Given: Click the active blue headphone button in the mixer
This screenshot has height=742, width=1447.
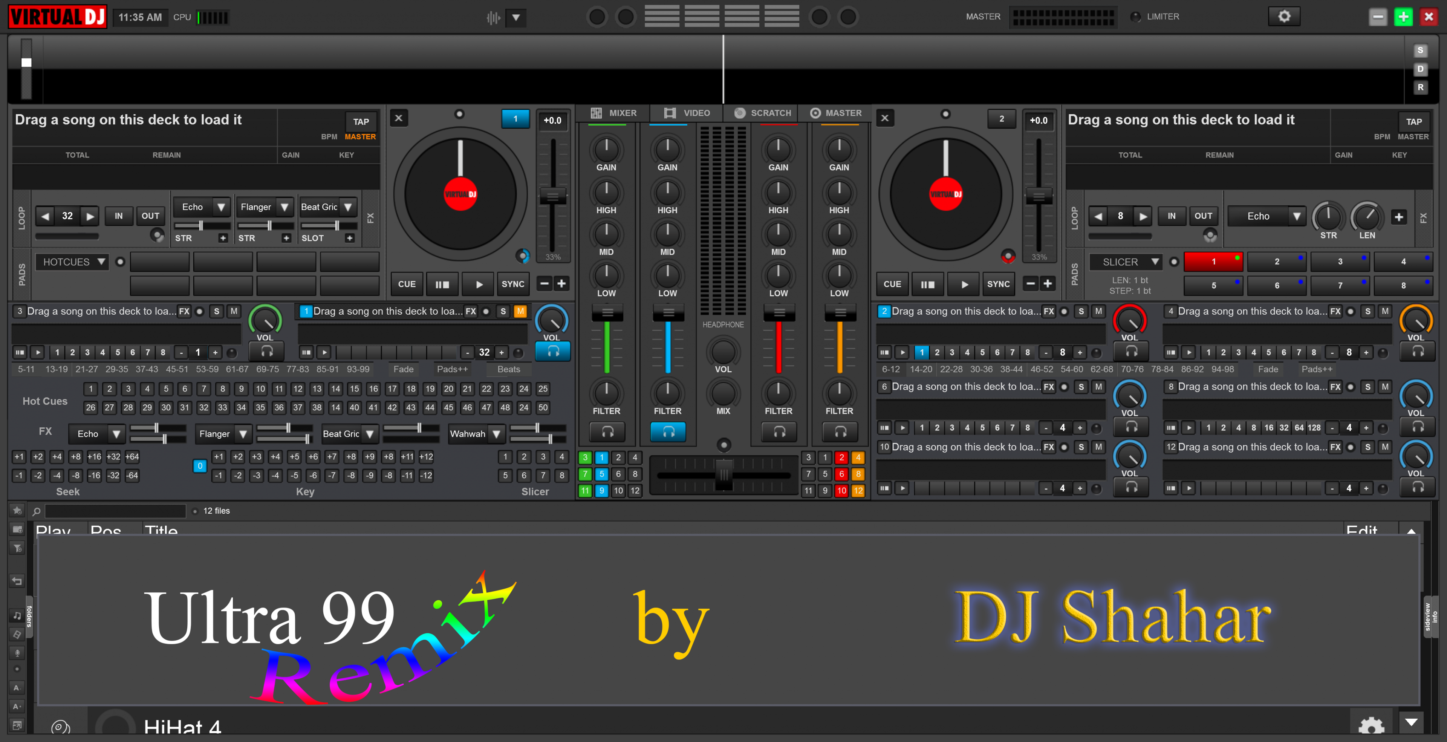Looking at the screenshot, I should (668, 431).
